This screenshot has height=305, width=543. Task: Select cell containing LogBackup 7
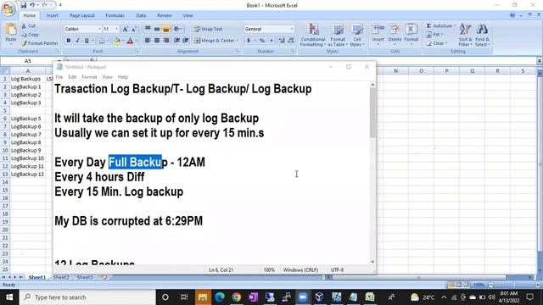[28, 134]
